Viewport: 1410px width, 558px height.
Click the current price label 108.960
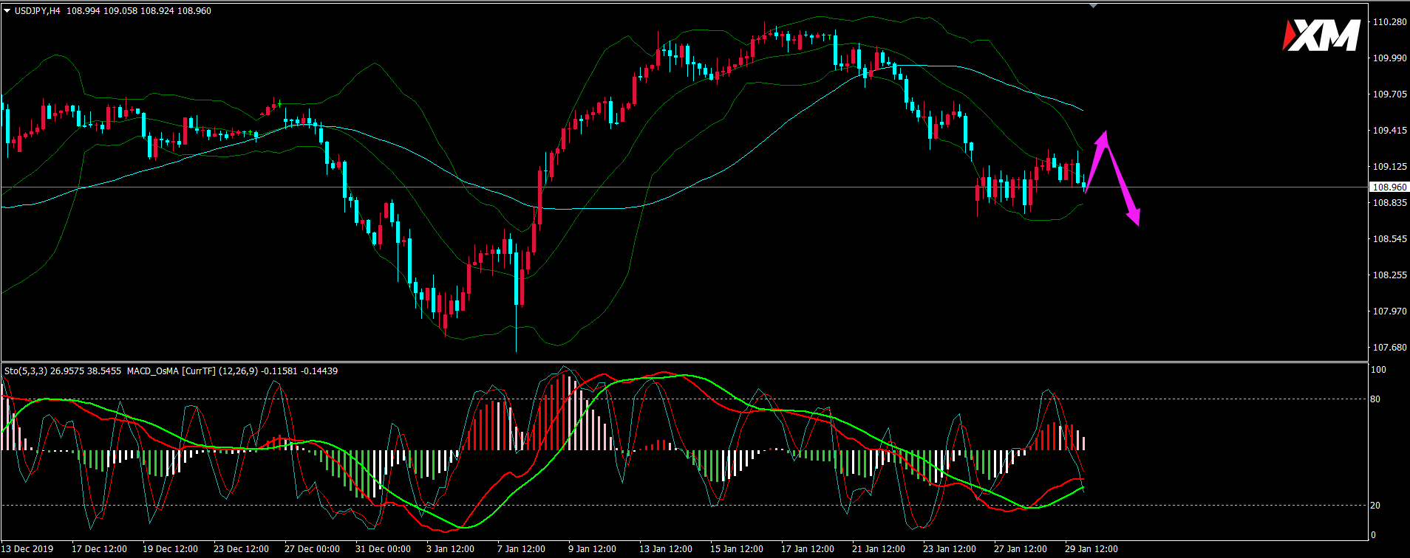(1389, 187)
